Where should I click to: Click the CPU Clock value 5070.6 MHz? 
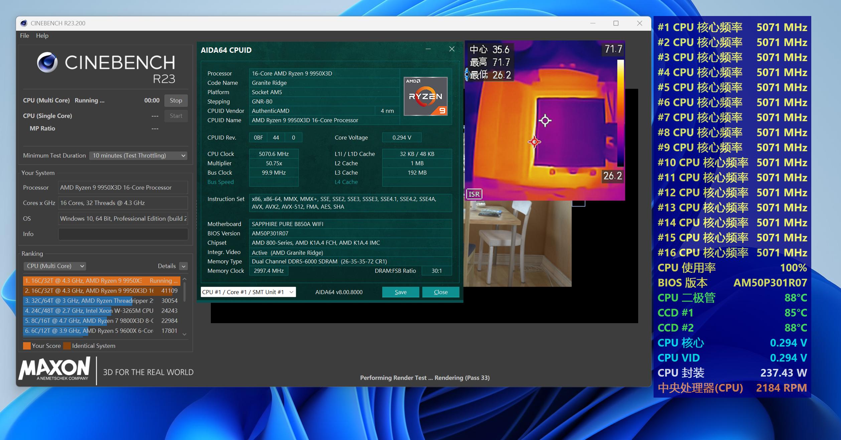(274, 154)
